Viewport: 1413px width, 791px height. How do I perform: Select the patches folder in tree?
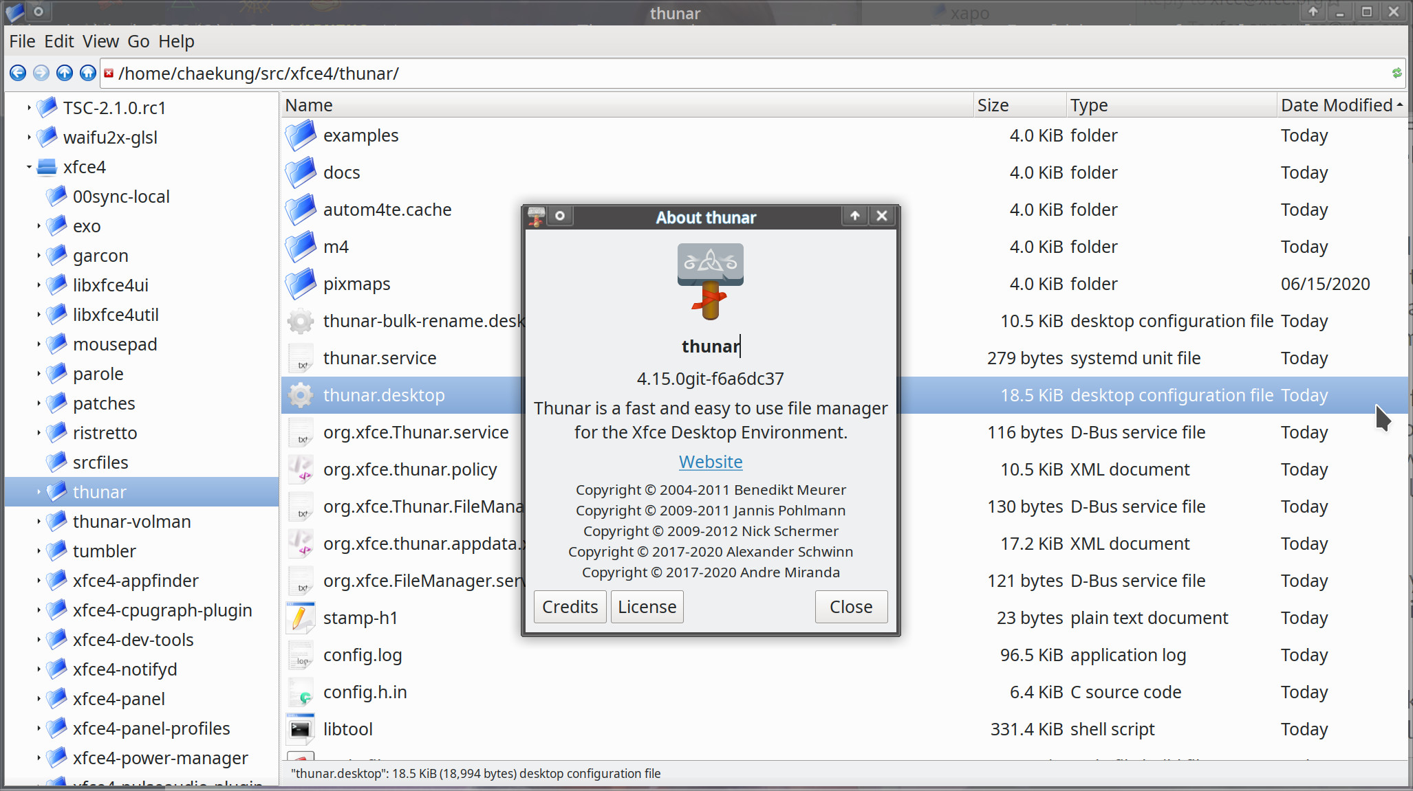click(x=104, y=403)
